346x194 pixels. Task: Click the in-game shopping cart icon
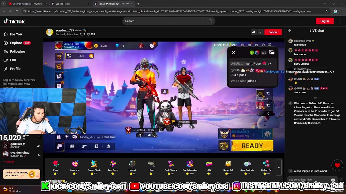(59, 57)
